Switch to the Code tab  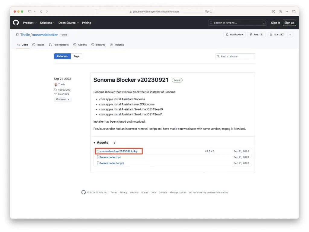tap(23, 45)
